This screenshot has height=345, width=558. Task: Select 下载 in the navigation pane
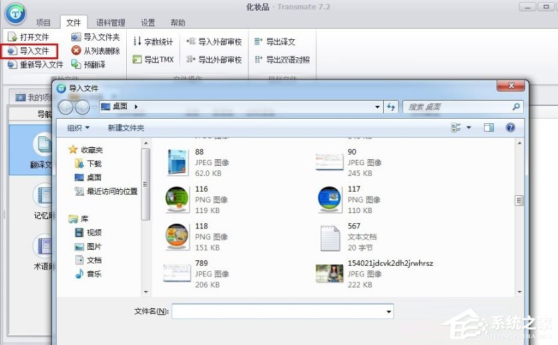click(89, 164)
